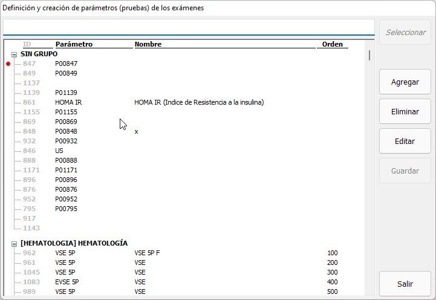Select the HOMA IR parameter row
This screenshot has width=436, height=300.
(68, 102)
